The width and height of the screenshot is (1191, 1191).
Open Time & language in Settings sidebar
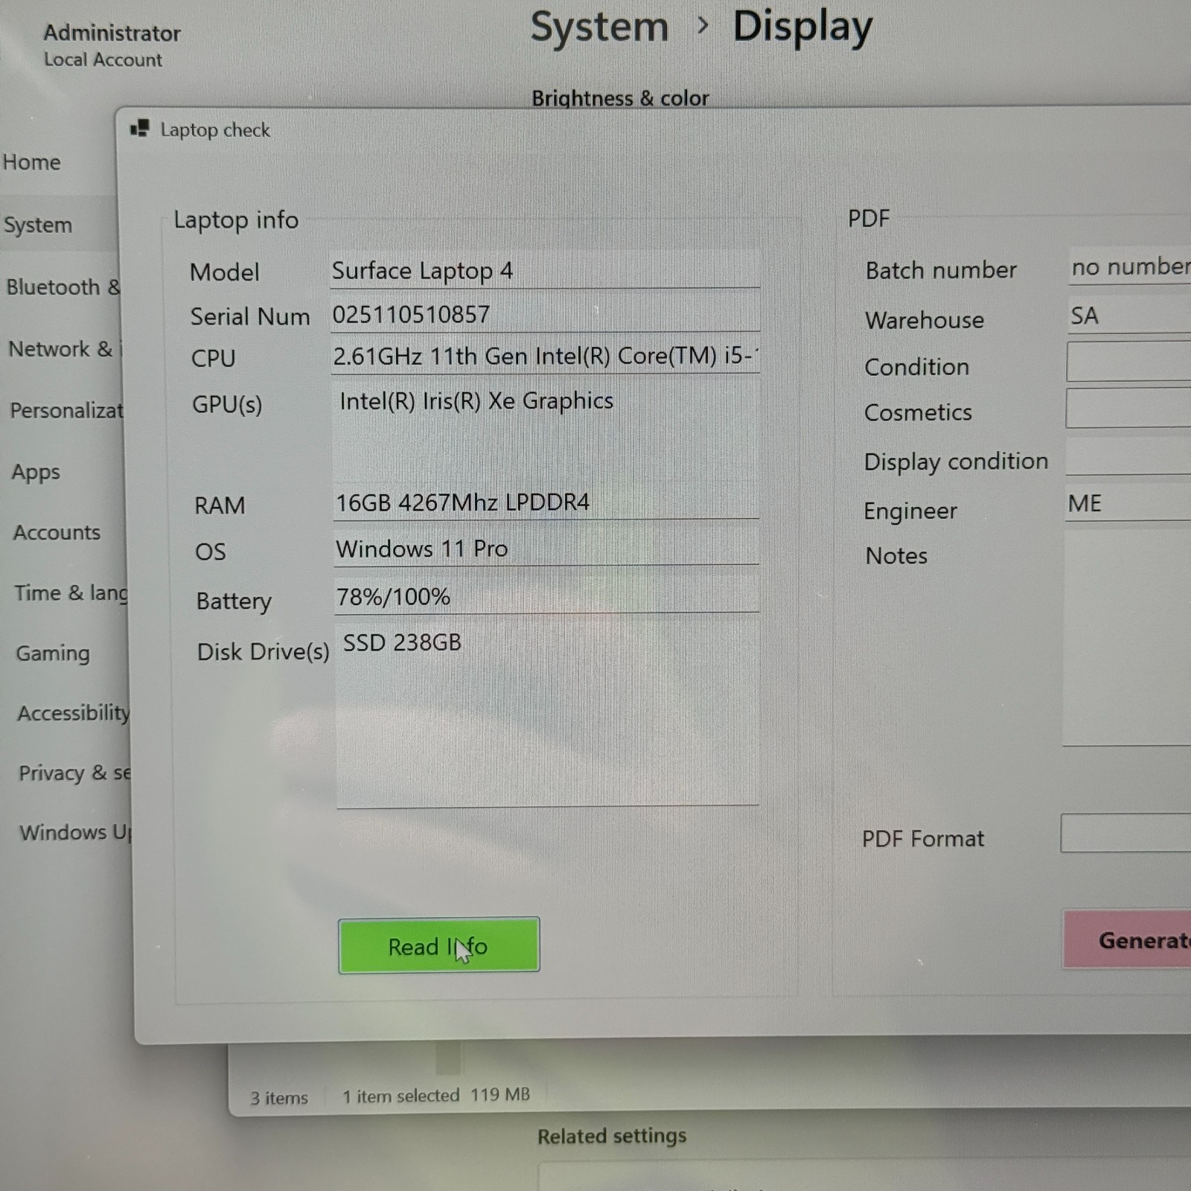71,593
